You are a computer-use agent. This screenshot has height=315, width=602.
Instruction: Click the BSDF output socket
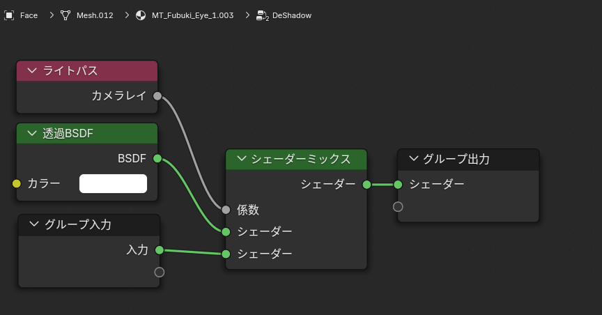tap(157, 158)
